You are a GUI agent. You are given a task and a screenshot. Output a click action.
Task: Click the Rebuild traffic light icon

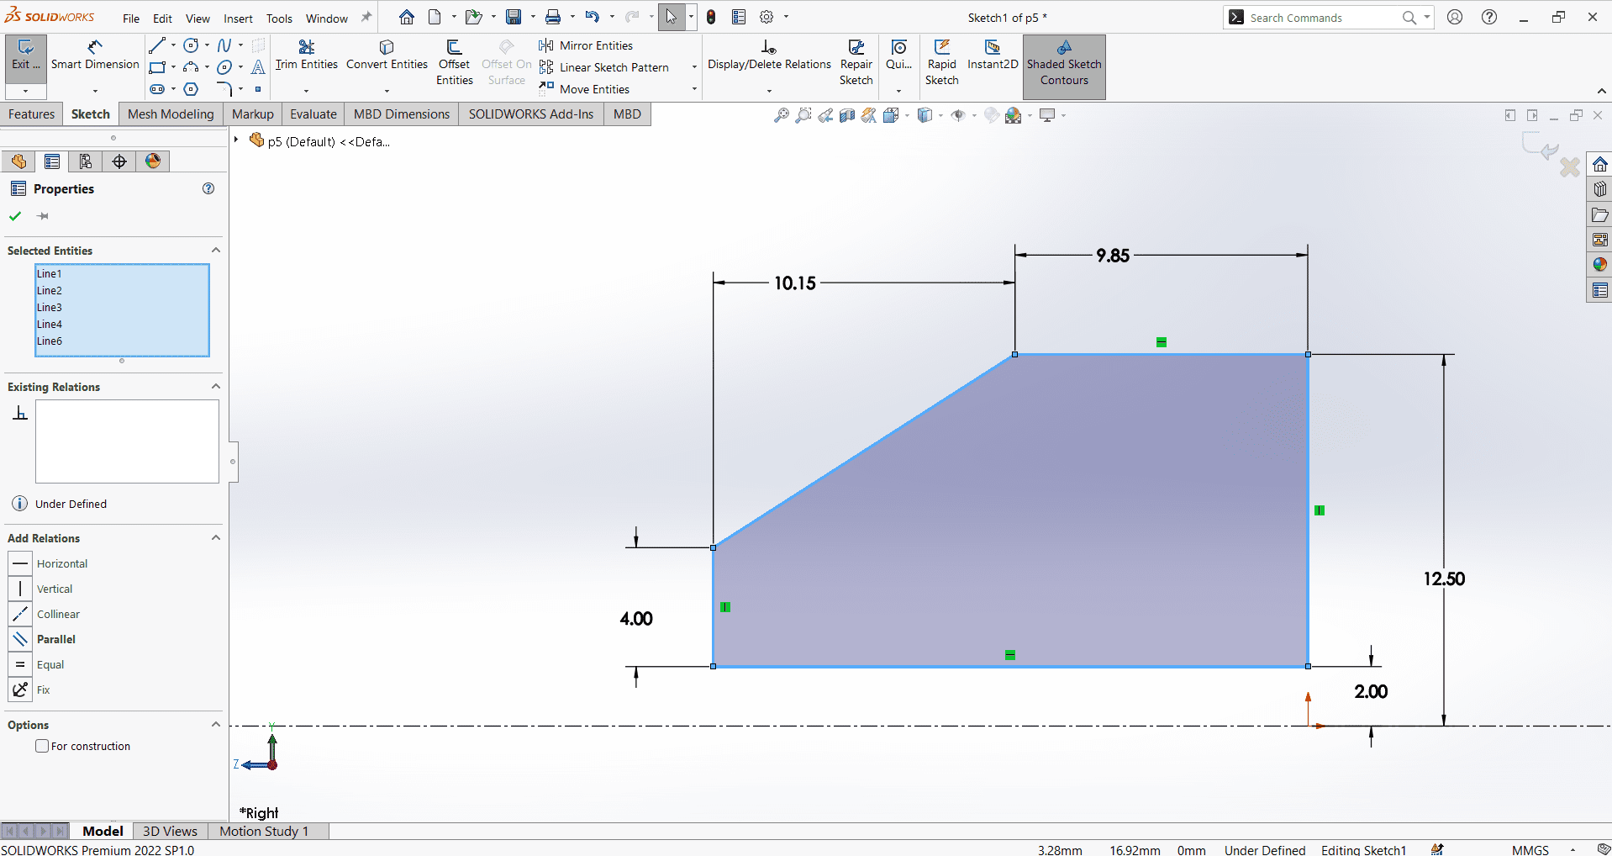[x=711, y=17]
